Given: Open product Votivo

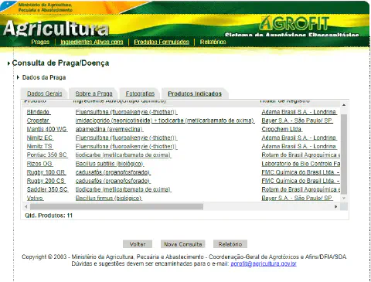Looking at the screenshot, I should click(x=35, y=198).
